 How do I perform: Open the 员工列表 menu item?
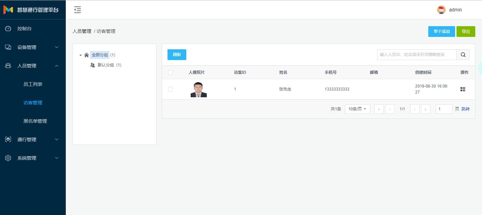point(33,84)
